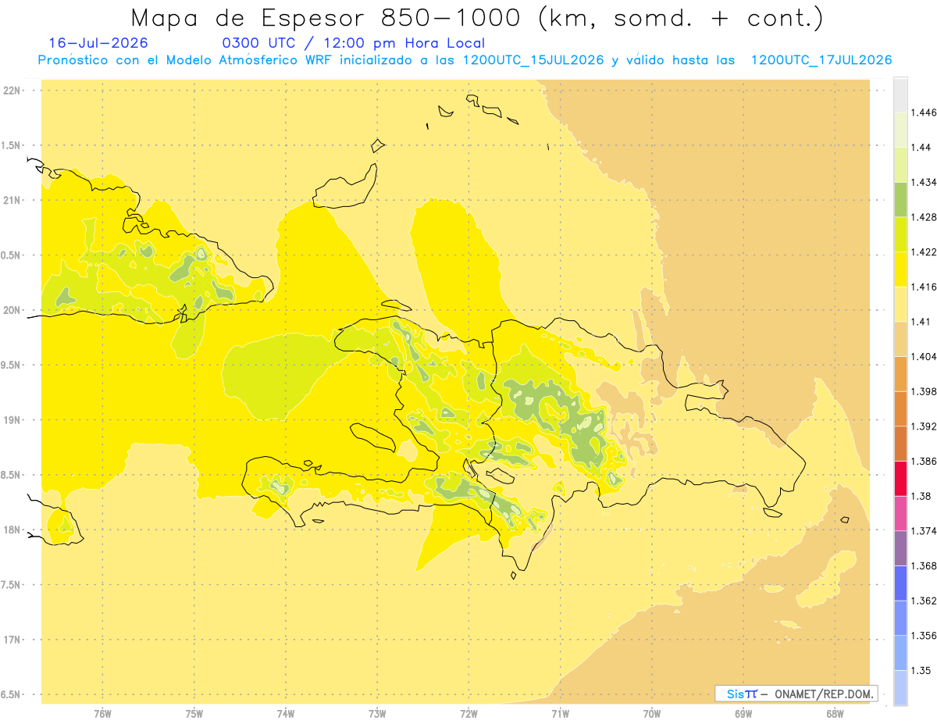
Task: Click the 68W longitude label
Action: tap(835, 714)
